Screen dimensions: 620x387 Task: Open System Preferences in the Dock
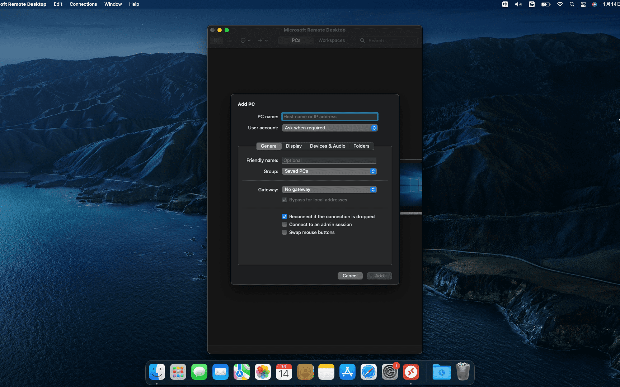point(390,372)
